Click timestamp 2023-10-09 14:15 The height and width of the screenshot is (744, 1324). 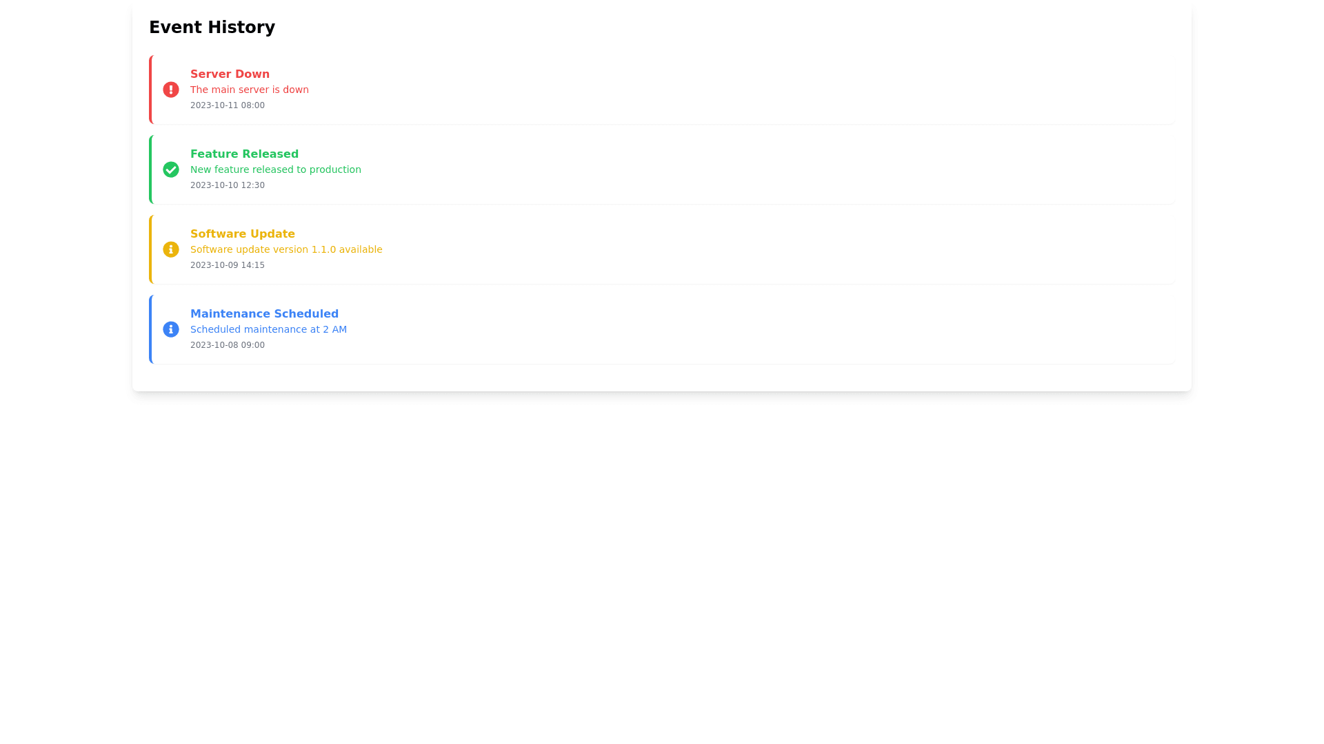click(x=227, y=265)
